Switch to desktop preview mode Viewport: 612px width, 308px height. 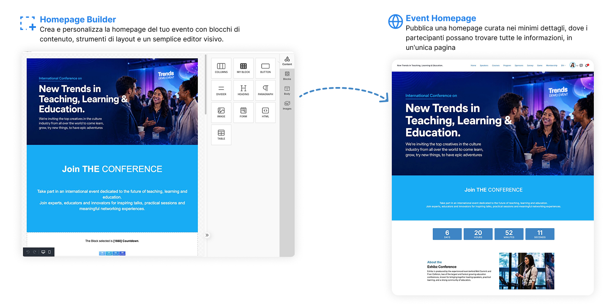43,252
